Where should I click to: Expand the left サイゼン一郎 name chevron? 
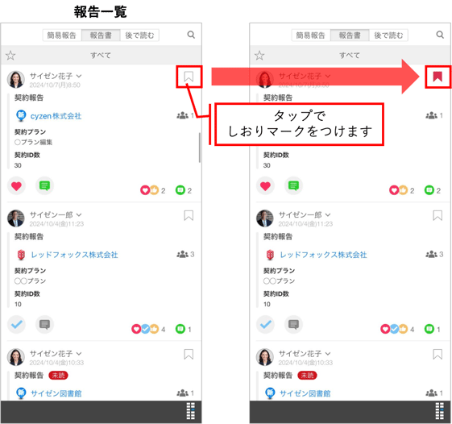pyautogui.click(x=79, y=215)
